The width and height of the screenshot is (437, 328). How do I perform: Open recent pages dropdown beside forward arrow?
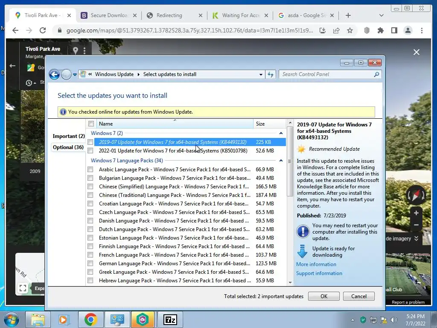[75, 75]
